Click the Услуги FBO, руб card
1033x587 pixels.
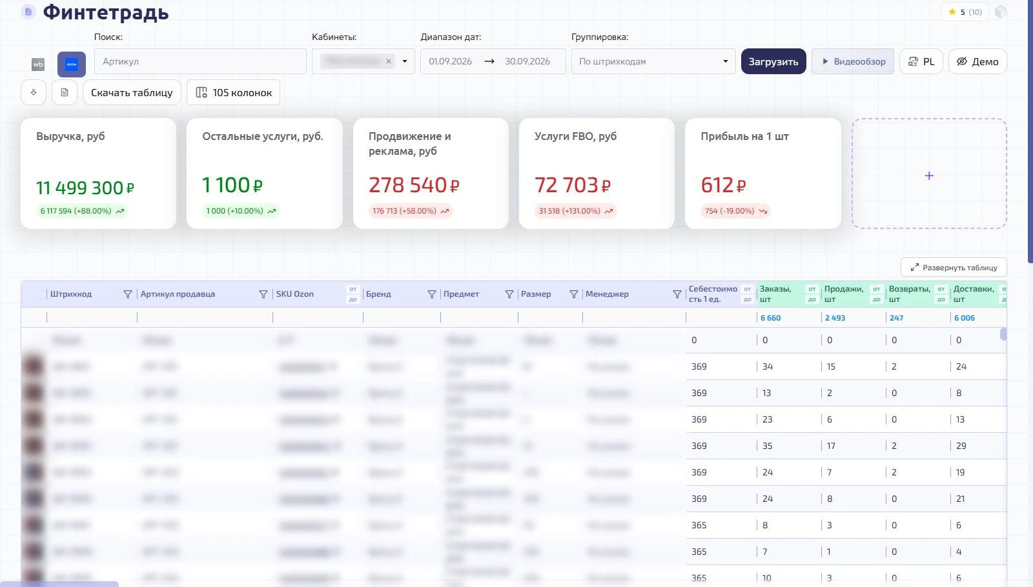pos(597,174)
